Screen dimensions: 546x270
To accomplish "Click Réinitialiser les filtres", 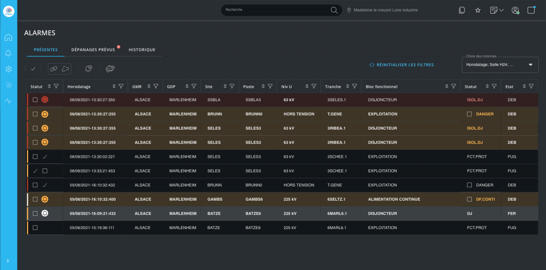I will pyautogui.click(x=401, y=65).
